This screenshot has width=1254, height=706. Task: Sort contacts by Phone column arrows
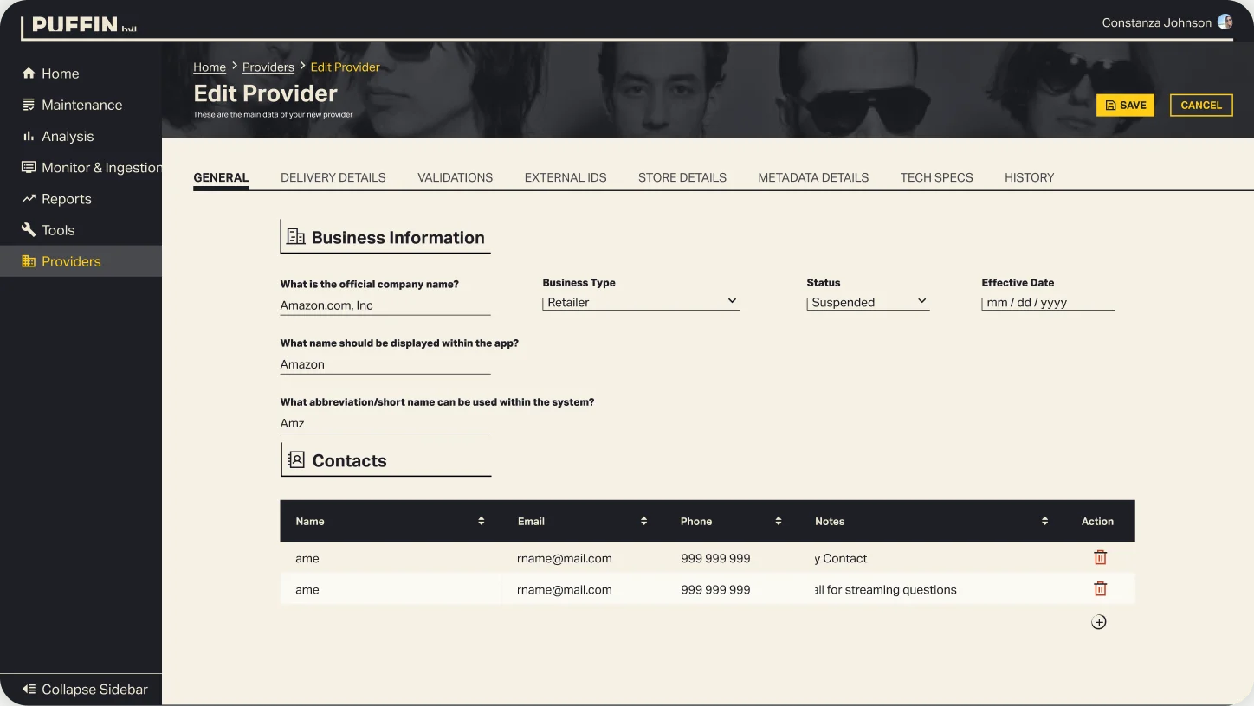pyautogui.click(x=778, y=521)
